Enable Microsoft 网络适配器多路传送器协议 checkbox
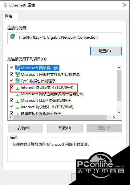This screenshot has width=130, height=185. point(11,94)
